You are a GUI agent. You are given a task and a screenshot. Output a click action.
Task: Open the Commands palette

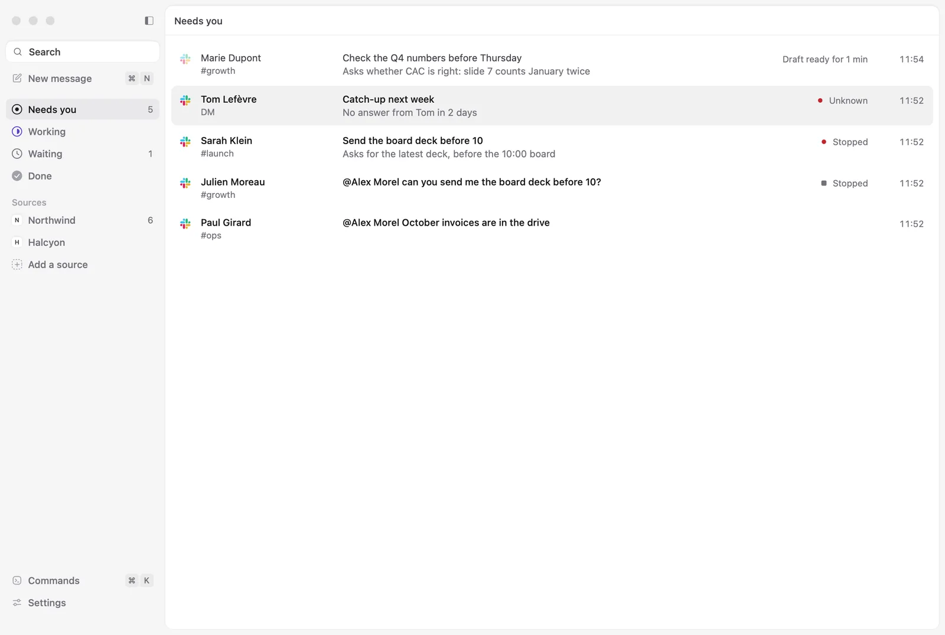coord(83,581)
